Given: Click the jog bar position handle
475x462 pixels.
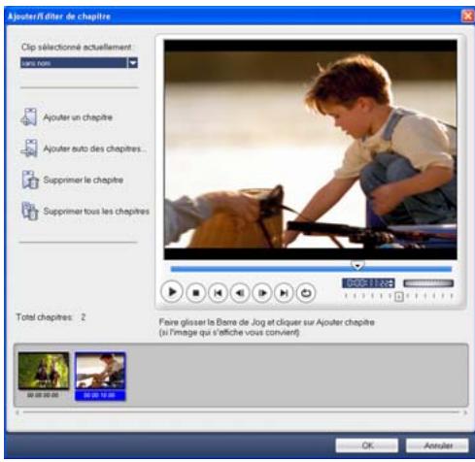Looking at the screenshot, I should point(357,266).
